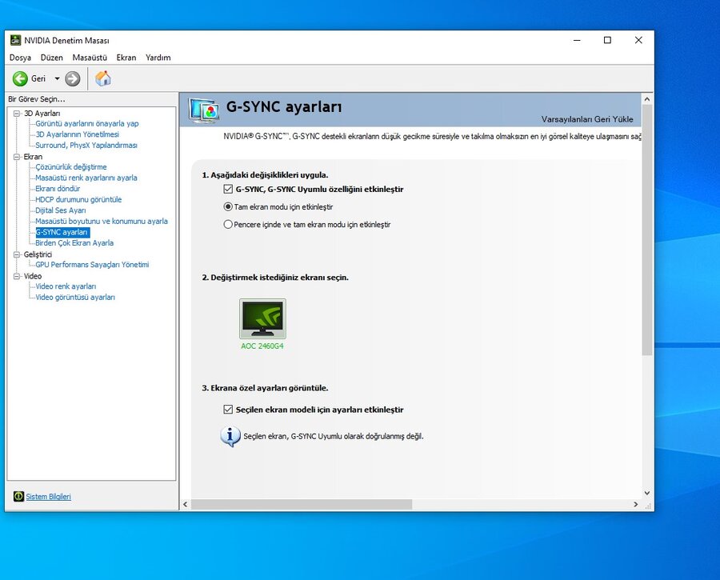The height and width of the screenshot is (580, 720).
Task: Click the green Geri back arrow icon
Action: 20,78
